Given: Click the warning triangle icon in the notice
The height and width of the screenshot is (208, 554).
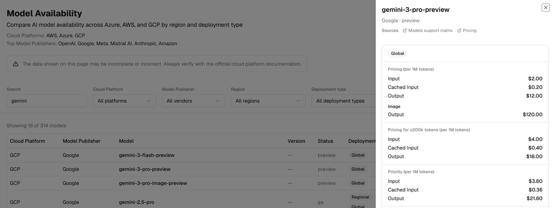Looking at the screenshot, I should pyautogui.click(x=16, y=64).
